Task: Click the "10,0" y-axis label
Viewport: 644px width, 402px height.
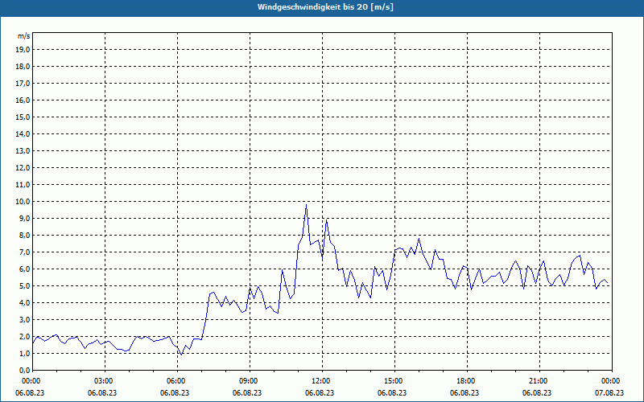Action: click(23, 202)
